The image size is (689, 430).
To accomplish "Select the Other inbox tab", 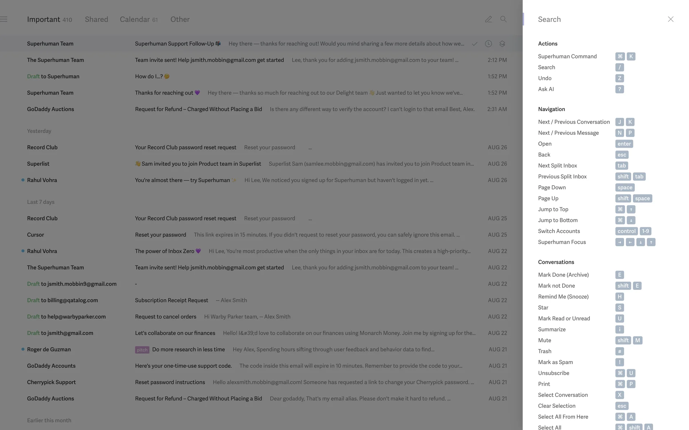I will [x=180, y=19].
